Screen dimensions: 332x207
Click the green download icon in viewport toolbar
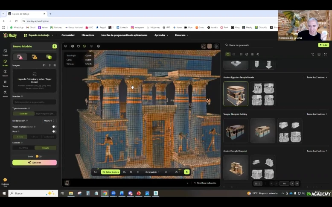click(186, 172)
